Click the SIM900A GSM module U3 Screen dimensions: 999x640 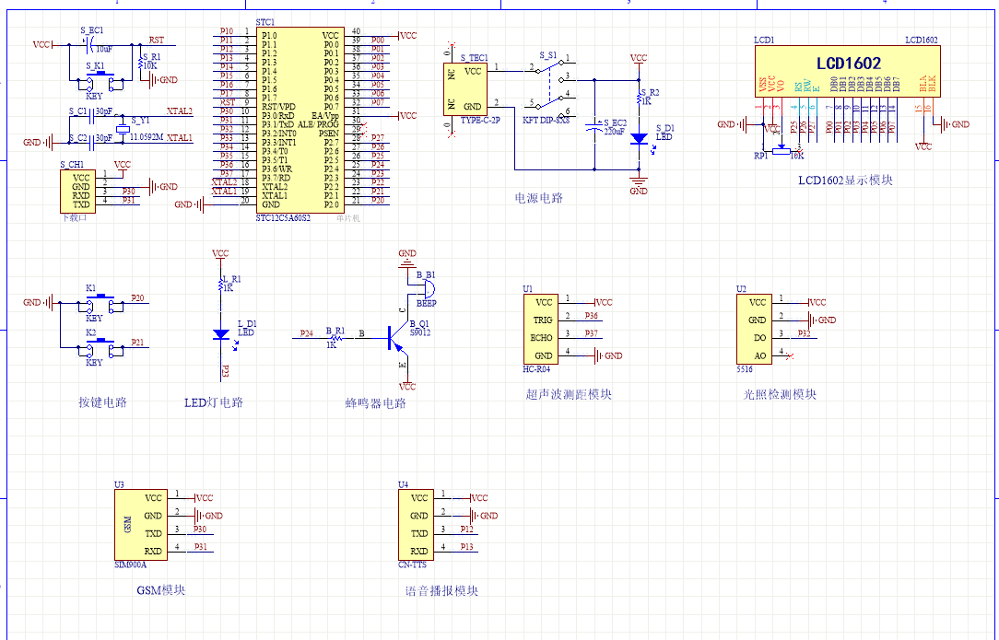click(139, 524)
